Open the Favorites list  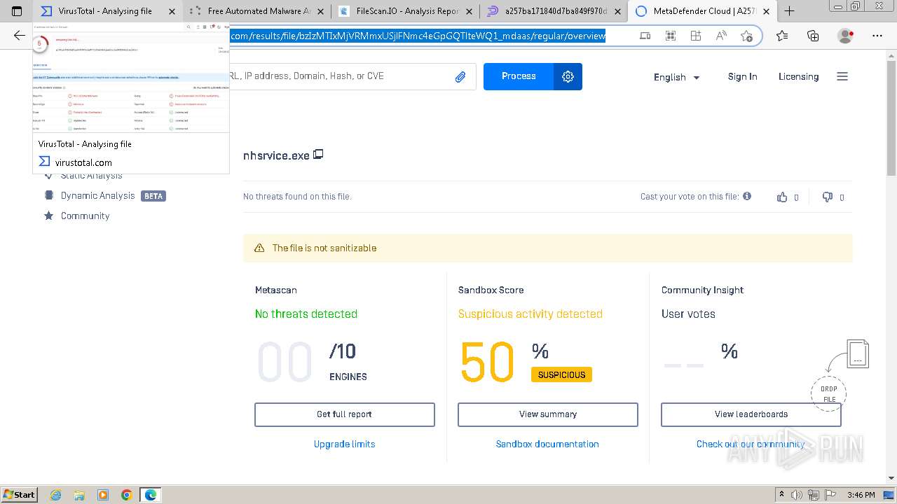click(782, 36)
